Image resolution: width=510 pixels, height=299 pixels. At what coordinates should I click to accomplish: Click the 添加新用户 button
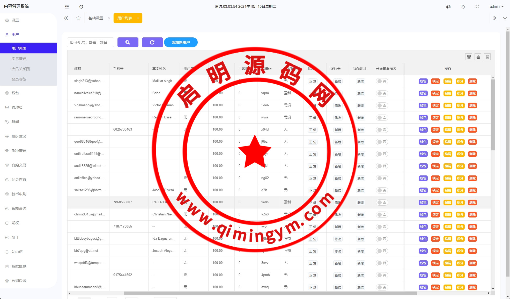[x=181, y=42]
